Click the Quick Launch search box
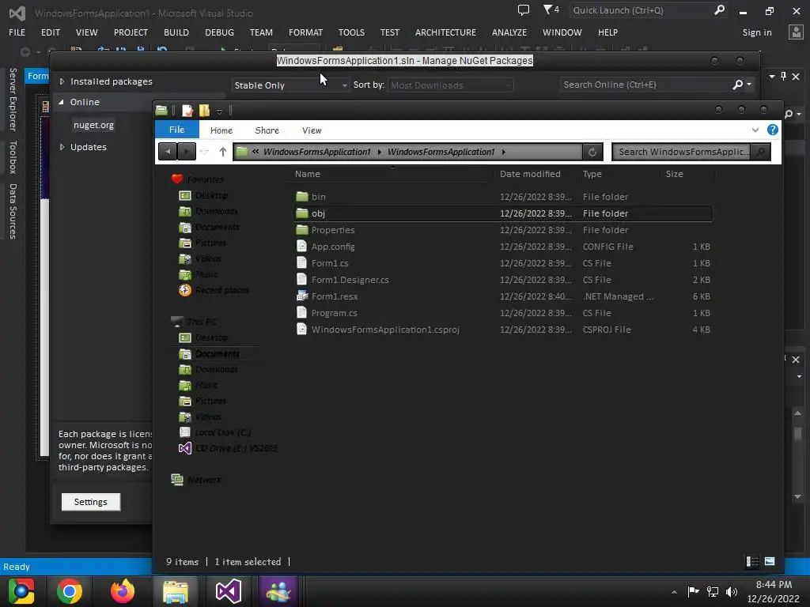 (641, 10)
